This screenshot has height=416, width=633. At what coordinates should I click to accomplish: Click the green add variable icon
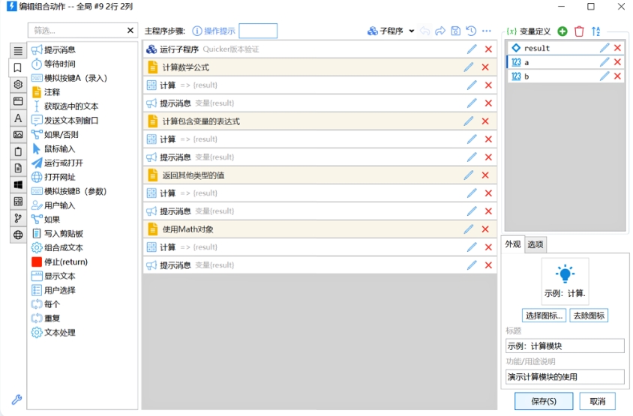pos(562,31)
